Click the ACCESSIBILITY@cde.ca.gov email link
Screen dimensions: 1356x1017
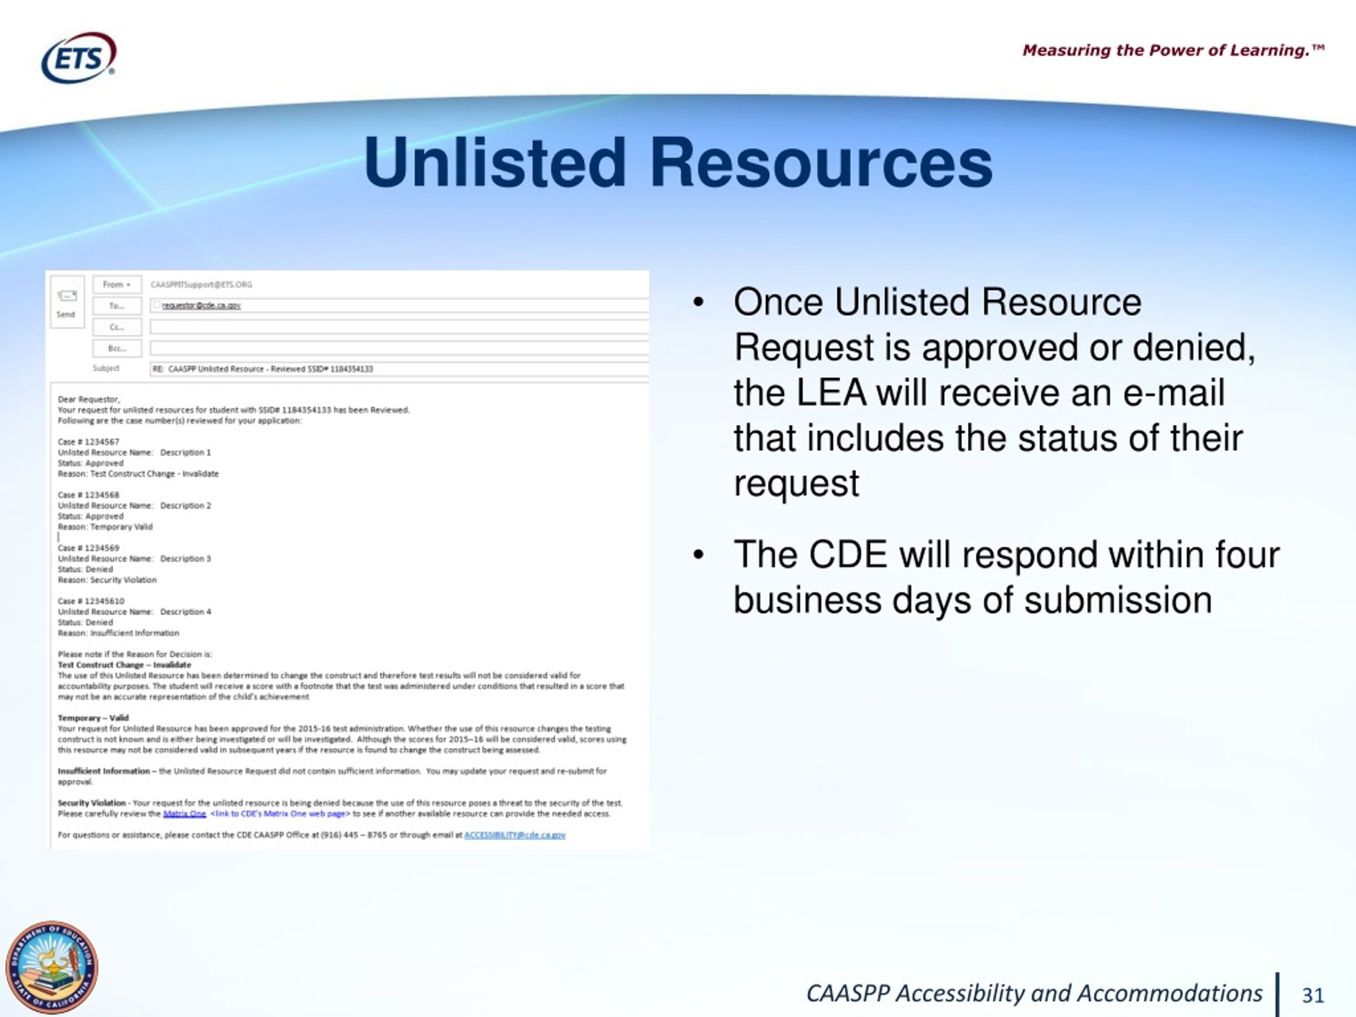[x=515, y=835]
